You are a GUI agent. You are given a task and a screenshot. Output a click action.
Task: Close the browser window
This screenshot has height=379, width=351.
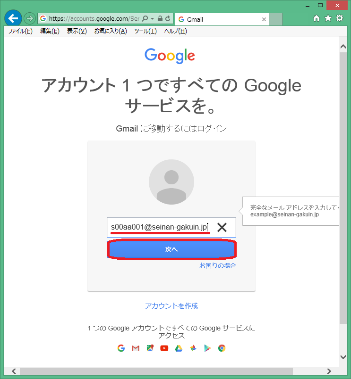pos(337,5)
